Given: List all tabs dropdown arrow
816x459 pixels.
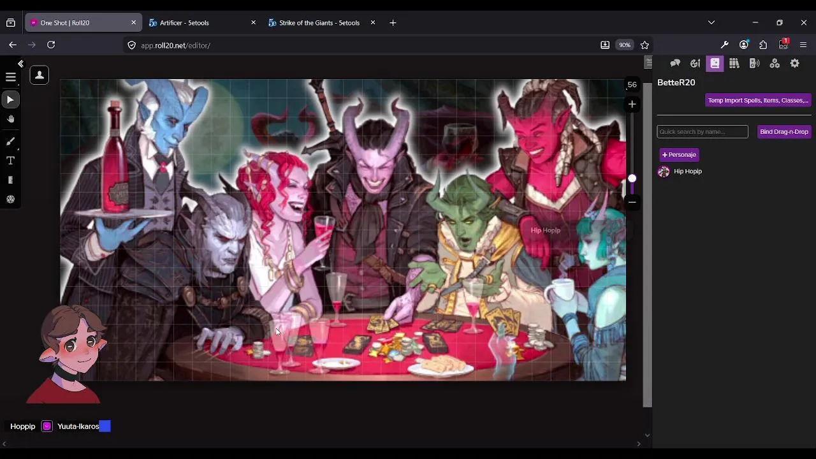Looking at the screenshot, I should tap(711, 22).
